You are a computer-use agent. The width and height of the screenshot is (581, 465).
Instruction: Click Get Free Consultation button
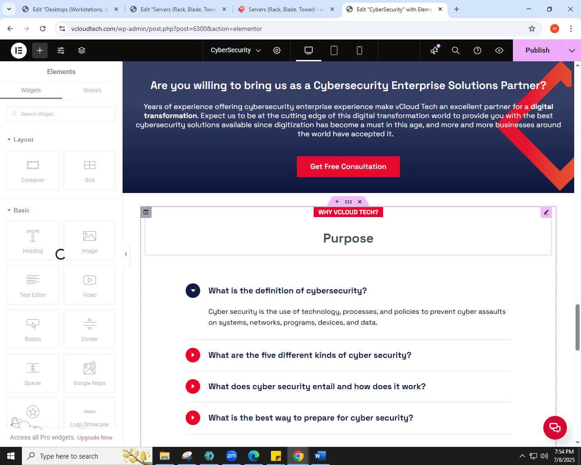pos(348,167)
